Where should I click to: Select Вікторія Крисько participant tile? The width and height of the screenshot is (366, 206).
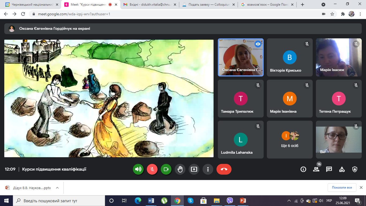[290, 57]
